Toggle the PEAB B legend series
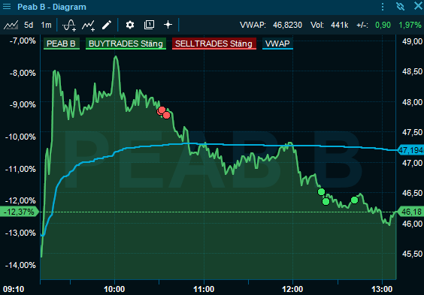424x295 pixels. (x=62, y=44)
